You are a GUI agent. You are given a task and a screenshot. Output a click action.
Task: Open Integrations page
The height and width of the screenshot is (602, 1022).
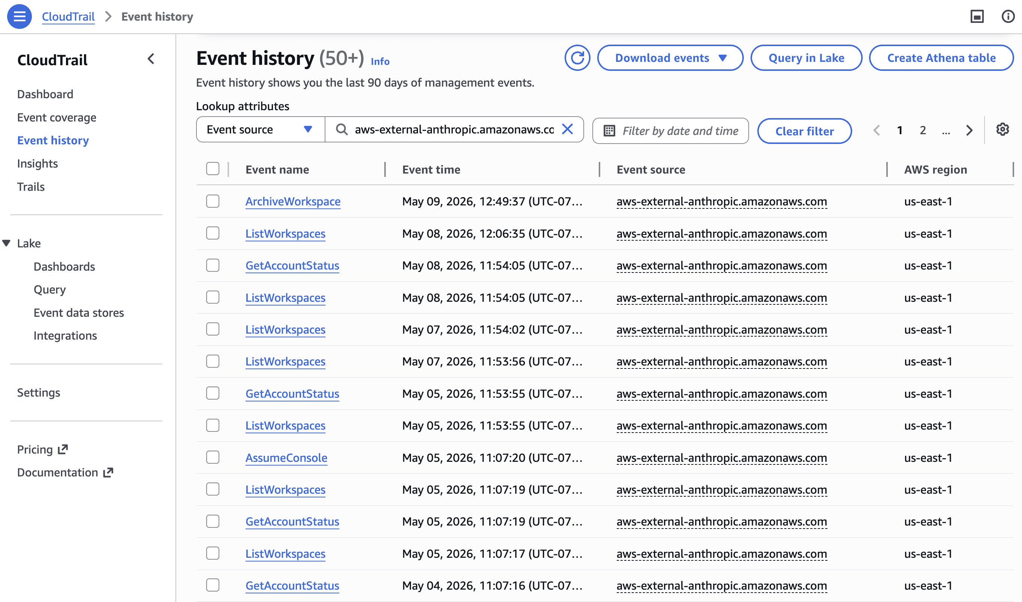pyautogui.click(x=65, y=335)
